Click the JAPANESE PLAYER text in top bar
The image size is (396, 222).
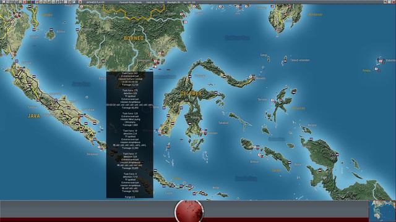(x=95, y=2)
